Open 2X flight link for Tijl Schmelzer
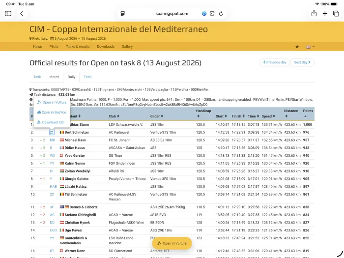344x258 pixels. tap(52, 194)
